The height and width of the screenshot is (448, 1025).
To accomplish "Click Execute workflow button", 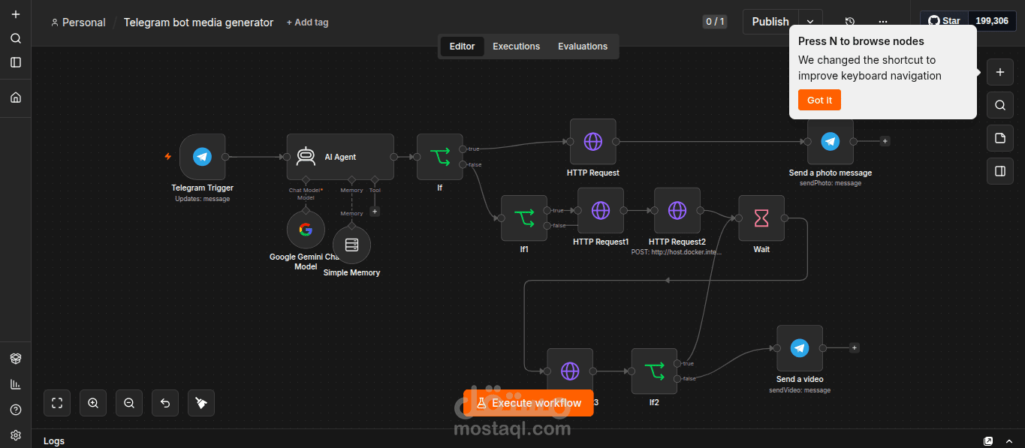I will click(529, 403).
